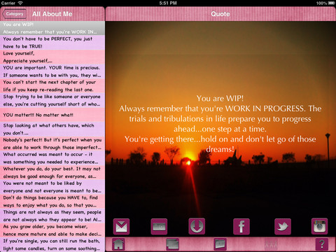
Task: Open 'Things are not always as they seem' quote
Action: [52, 216]
